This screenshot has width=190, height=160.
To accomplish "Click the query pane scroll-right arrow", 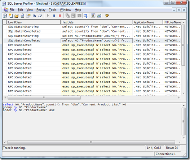I will [x=179, y=142].
